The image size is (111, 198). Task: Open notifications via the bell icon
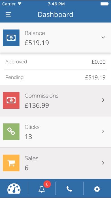point(42,189)
